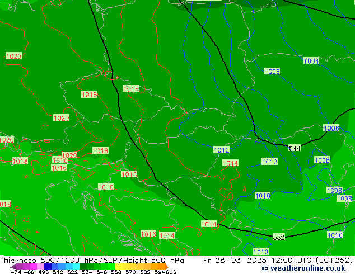The width and height of the screenshot is (355, 274).
Task: Click legend value 486
Action: pyautogui.click(x=29, y=272)
